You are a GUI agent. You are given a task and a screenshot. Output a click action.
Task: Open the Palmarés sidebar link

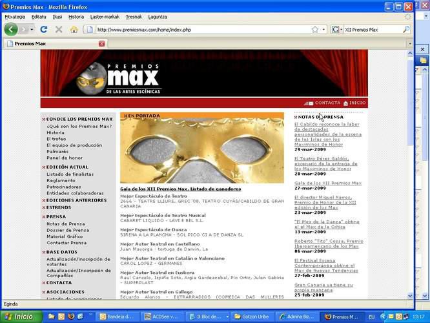[57, 151]
